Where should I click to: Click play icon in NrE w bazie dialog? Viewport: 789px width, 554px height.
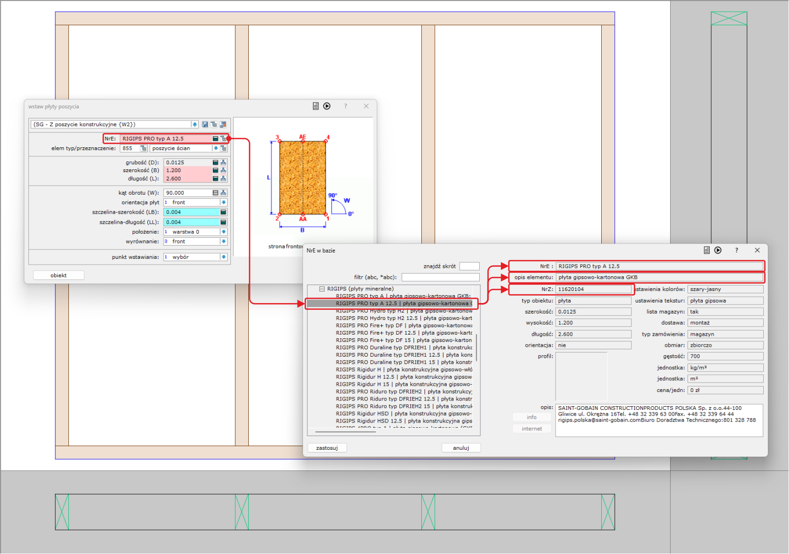(x=718, y=250)
